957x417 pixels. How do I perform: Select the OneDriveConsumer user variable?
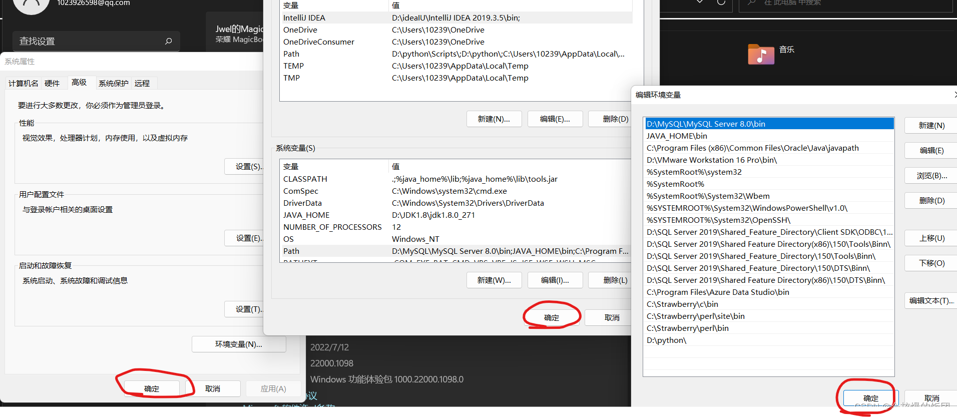[456, 42]
